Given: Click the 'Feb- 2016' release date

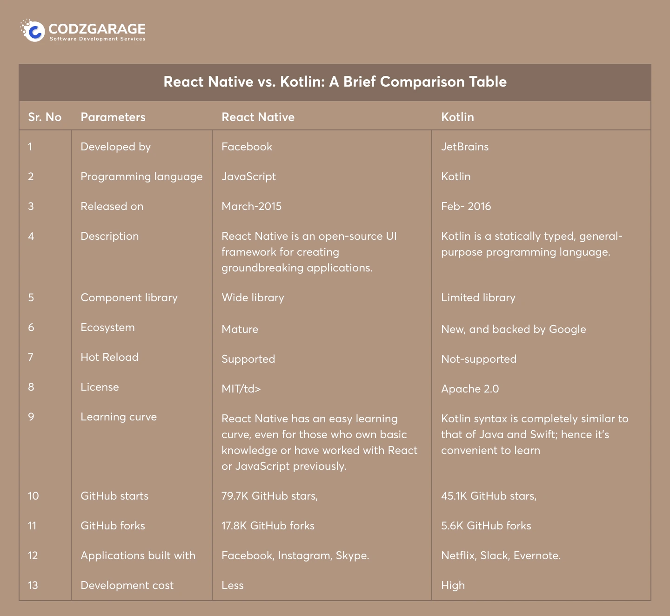Looking at the screenshot, I should 466,206.
